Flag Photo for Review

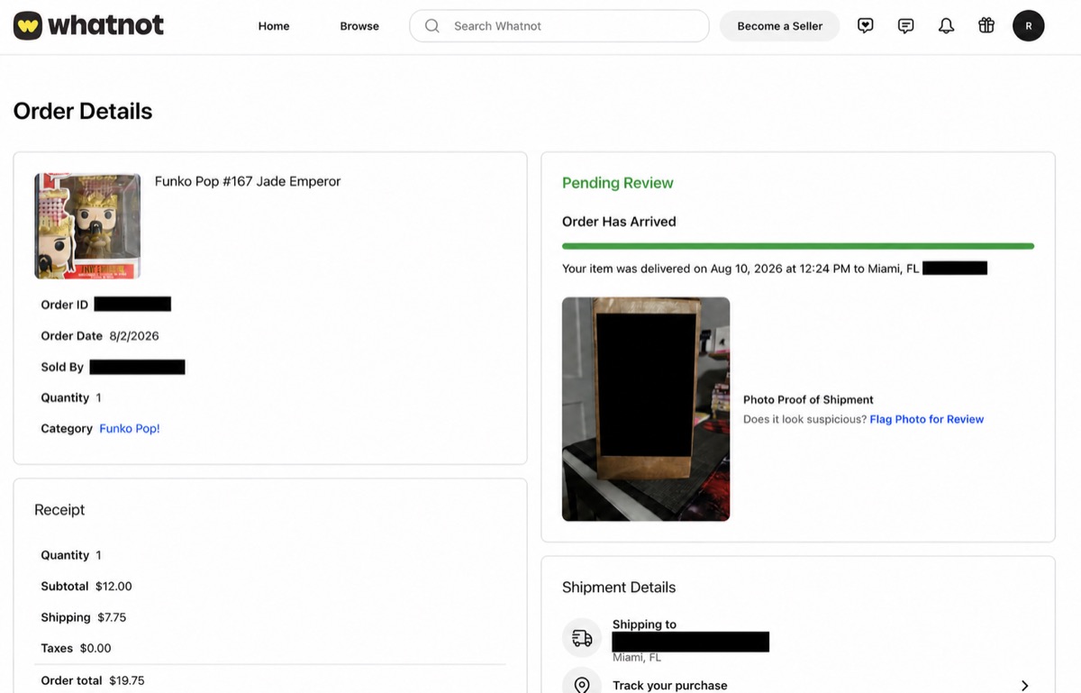(927, 419)
